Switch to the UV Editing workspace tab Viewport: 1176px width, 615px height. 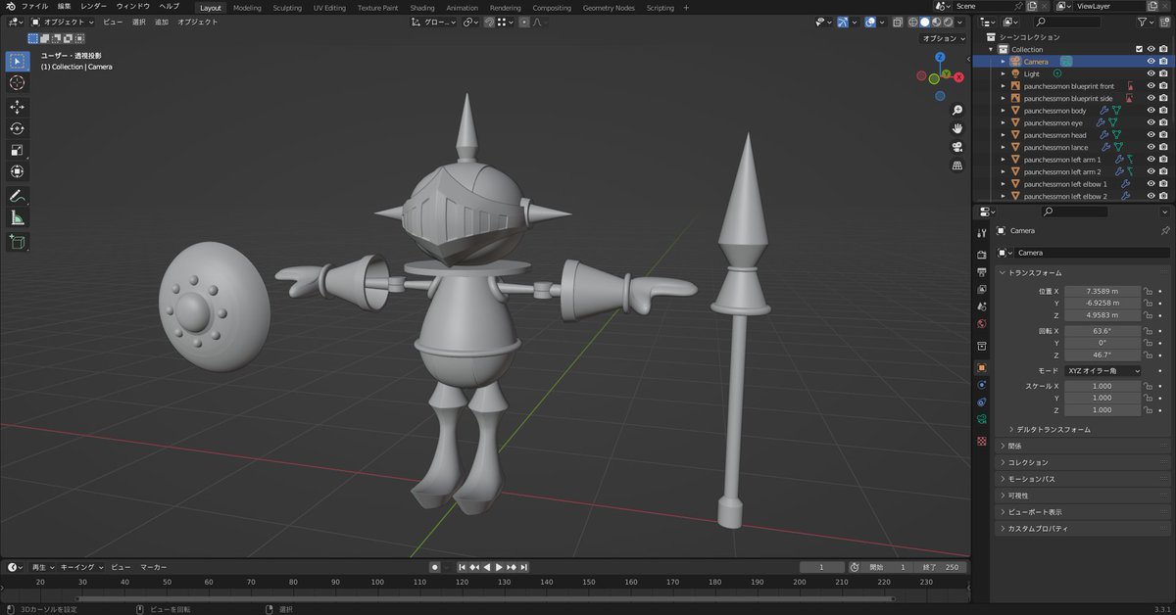click(329, 7)
